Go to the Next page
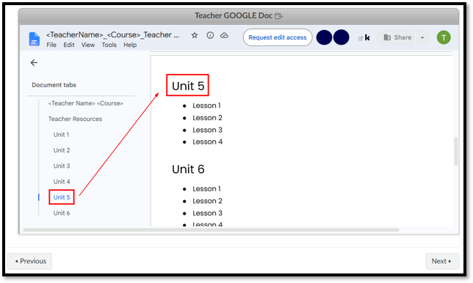 (442, 261)
